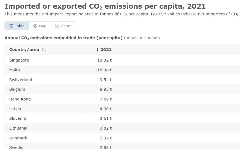Click the globe map icon

pyautogui.click(x=35, y=26)
